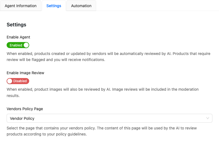This screenshot has height=144, width=219.
Task: Click the Enable Agent label
Action: 18,37
